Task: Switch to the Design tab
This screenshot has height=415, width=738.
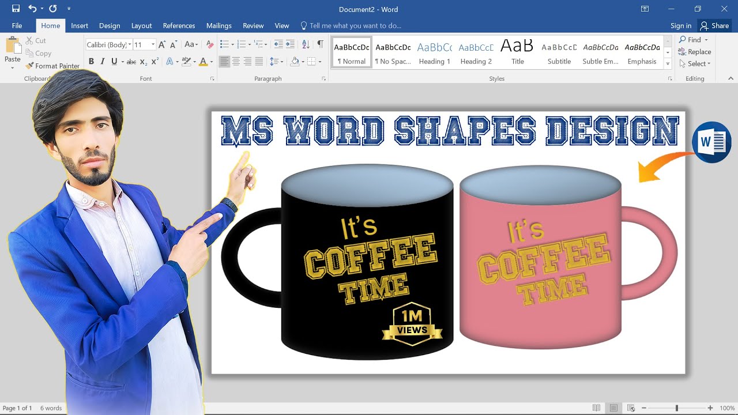Action: click(x=110, y=25)
